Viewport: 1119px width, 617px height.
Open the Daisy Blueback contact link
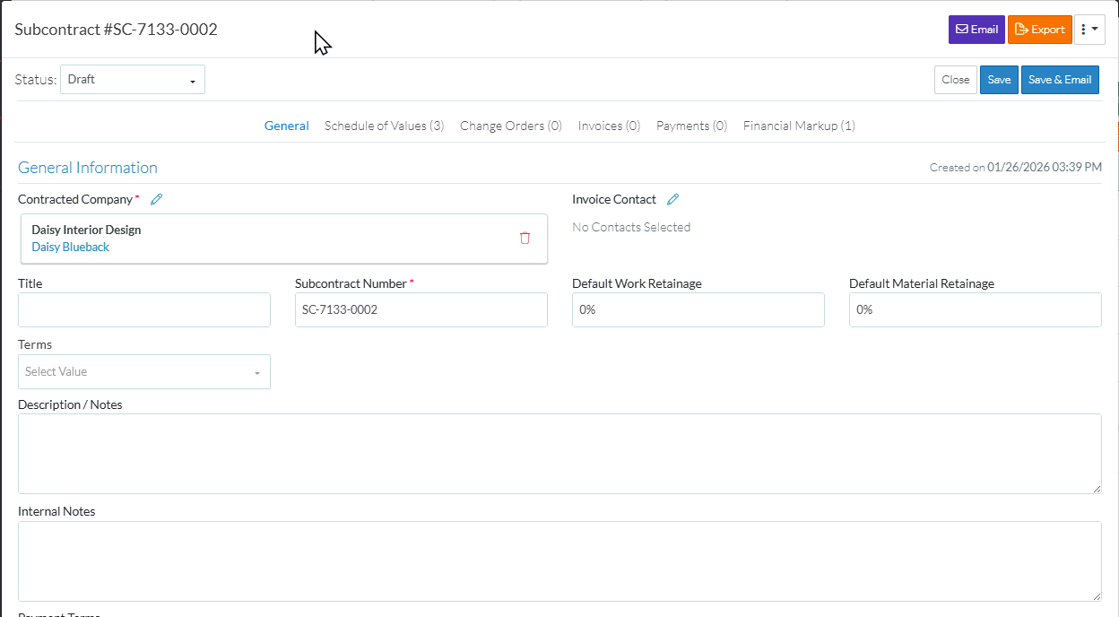(70, 247)
